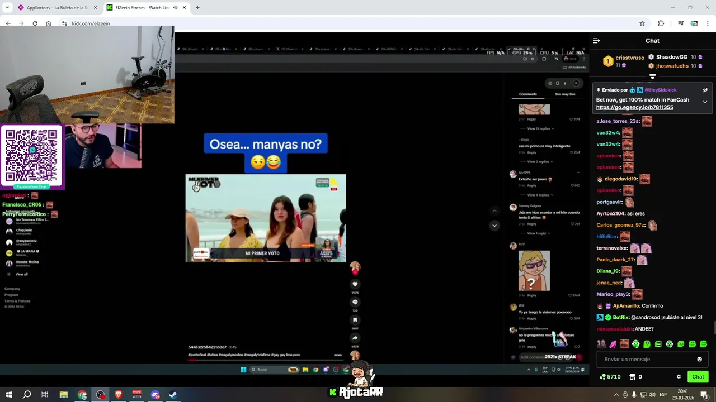716x402 pixels.
Task: Open the egency.io link in pinned message
Action: click(x=634, y=107)
